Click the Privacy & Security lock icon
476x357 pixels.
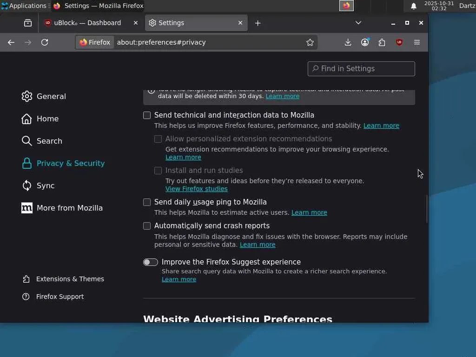tap(26, 163)
